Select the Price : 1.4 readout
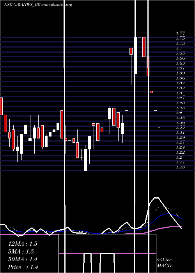 pyautogui.click(x=23, y=267)
